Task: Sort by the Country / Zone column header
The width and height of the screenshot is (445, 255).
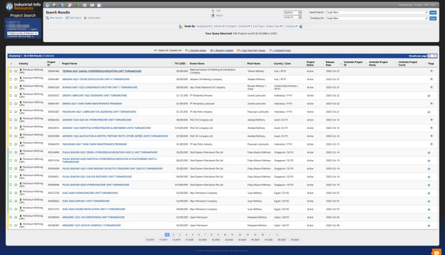Action: (283, 64)
